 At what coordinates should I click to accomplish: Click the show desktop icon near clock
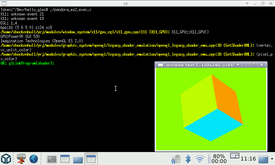263,159
